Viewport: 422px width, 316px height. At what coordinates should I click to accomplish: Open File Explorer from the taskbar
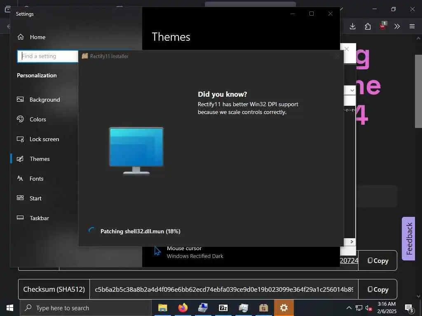pos(162,308)
